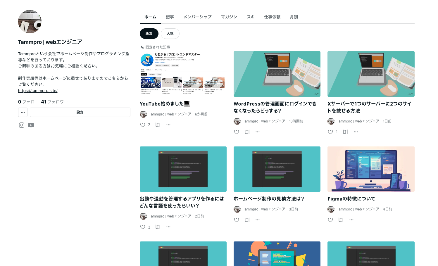Viewport: 438px width, 266px height.
Task: Open the 仕事依頼 tab
Action: 272,17
